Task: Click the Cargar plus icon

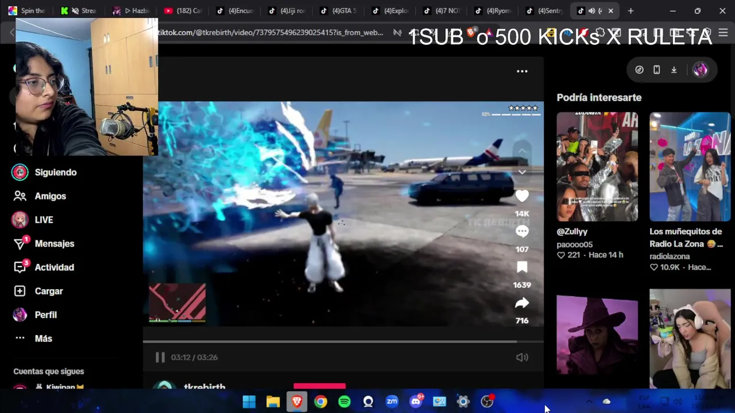Action: pos(20,291)
